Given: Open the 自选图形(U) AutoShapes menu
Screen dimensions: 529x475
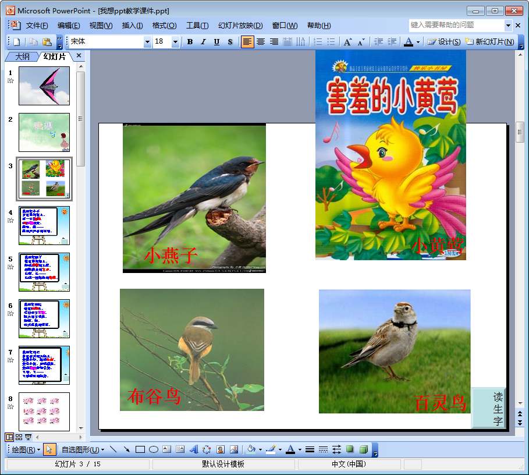Looking at the screenshot, I should [x=83, y=450].
